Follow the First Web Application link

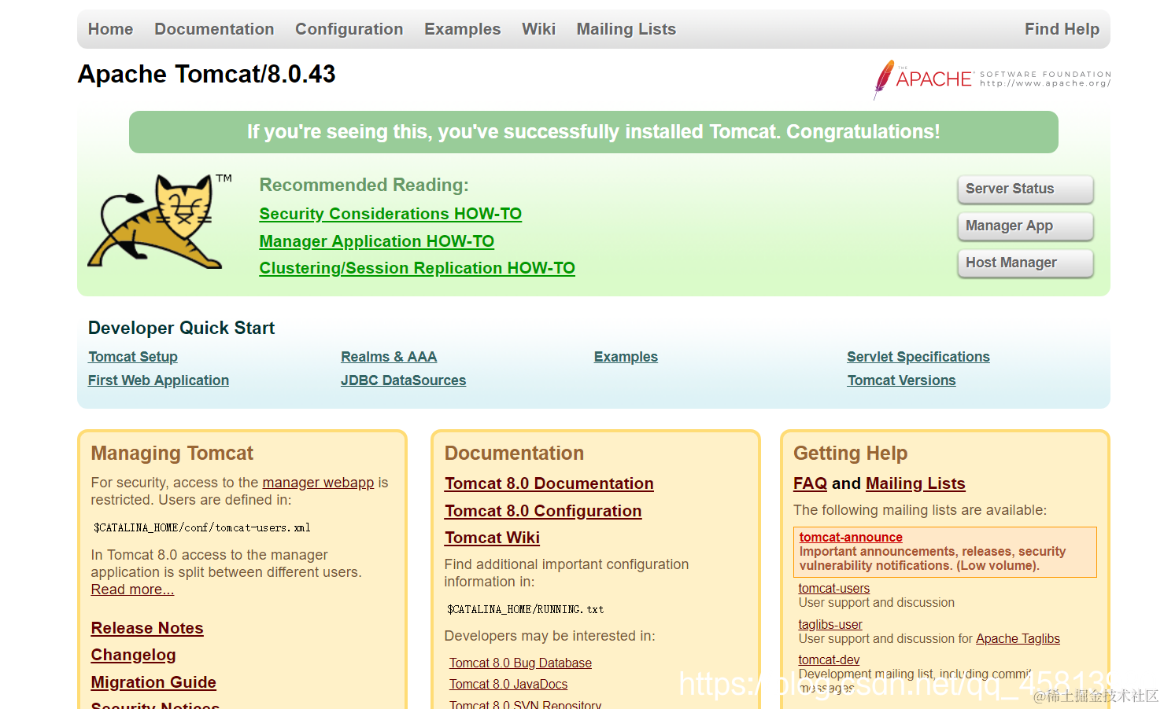coord(158,380)
